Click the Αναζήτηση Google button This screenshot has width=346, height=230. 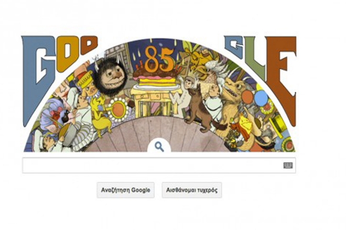126,190
